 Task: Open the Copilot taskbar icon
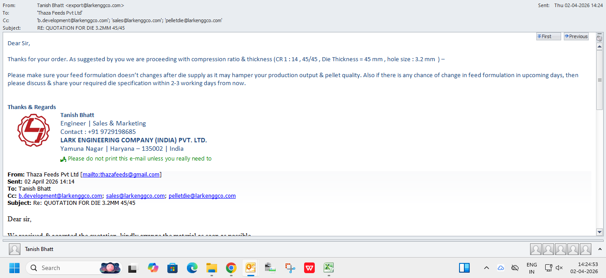pos(153,268)
